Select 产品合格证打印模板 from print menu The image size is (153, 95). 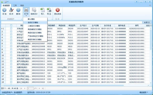pos(35,36)
